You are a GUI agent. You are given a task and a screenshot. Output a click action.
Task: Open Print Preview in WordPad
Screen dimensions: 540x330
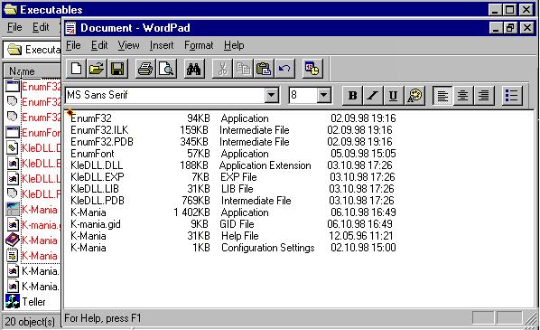pyautogui.click(x=166, y=69)
